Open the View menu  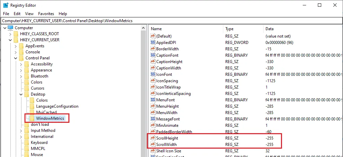point(29,13)
